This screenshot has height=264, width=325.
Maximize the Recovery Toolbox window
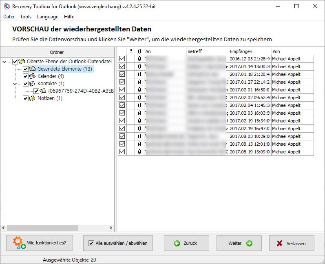pyautogui.click(x=296, y=6)
